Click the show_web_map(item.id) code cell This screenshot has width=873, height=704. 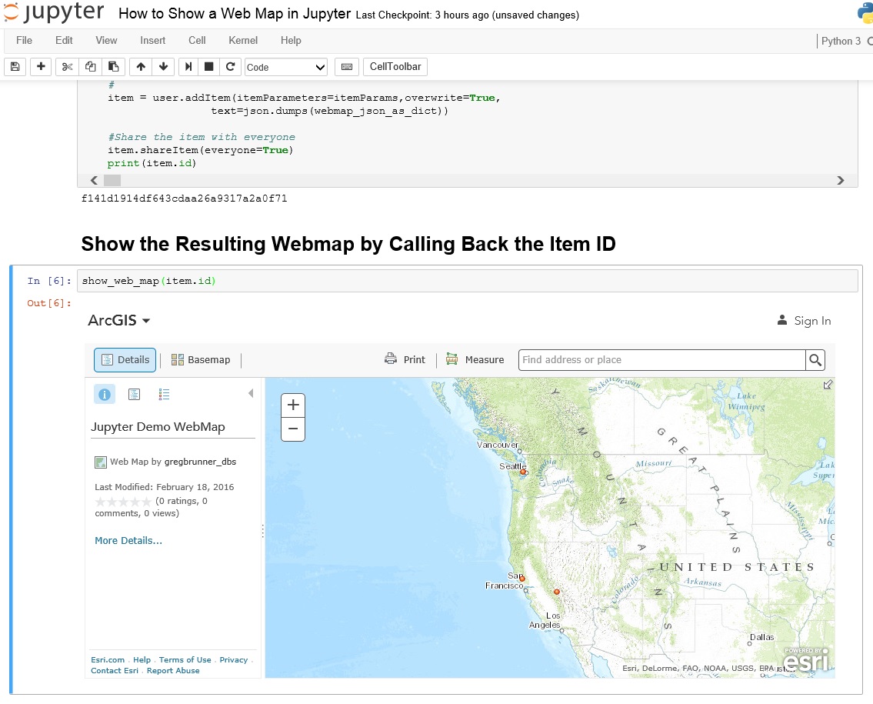[x=467, y=281]
